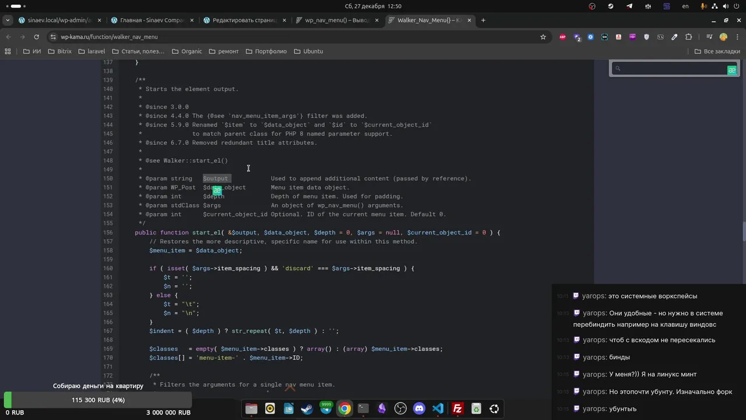Open the Telegram tray icon in the top panel
Screen dimensions: 746x420
629,6
